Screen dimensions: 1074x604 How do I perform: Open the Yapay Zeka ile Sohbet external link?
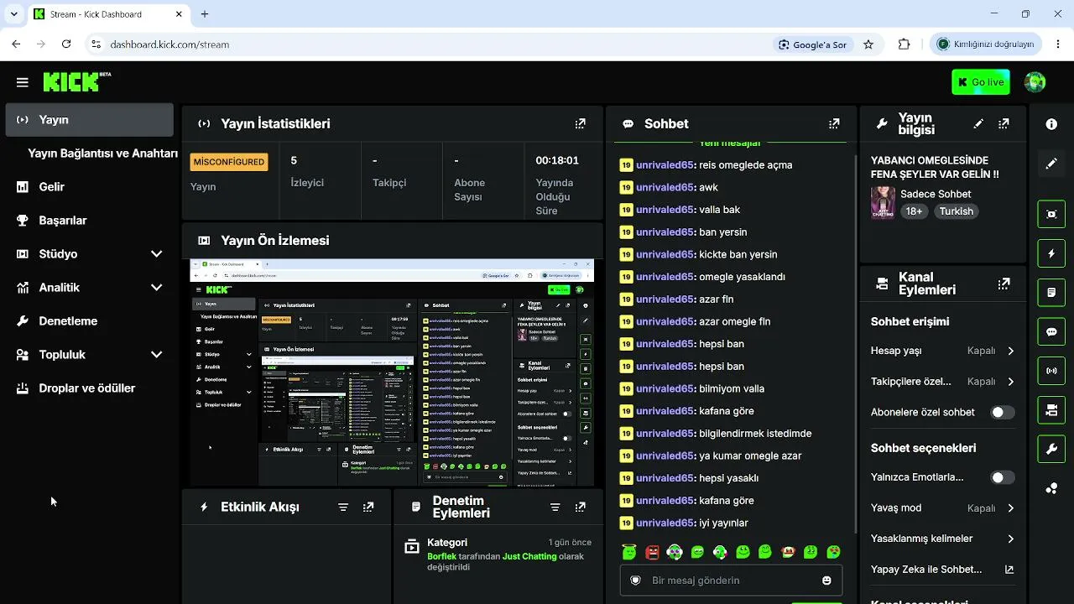pos(1009,570)
